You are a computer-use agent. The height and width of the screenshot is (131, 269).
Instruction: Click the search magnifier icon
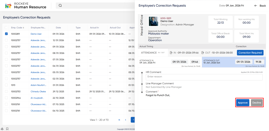coord(60,6)
